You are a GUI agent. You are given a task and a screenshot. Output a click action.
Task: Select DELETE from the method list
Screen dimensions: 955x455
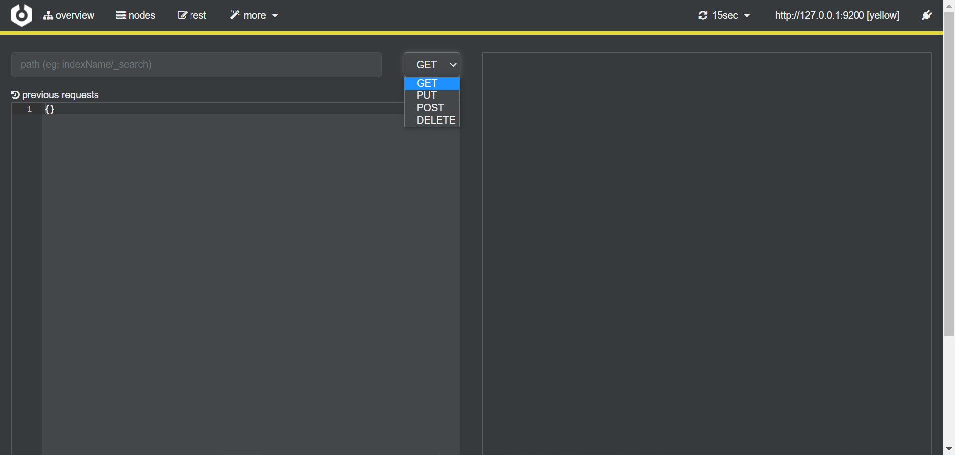pyautogui.click(x=436, y=120)
